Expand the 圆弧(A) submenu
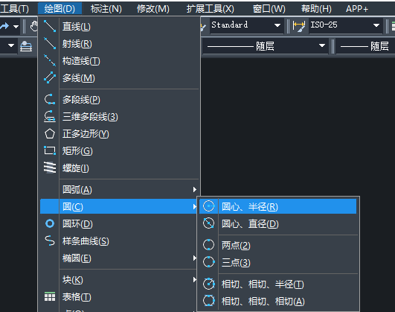Screen dimensions: 395x312 pyautogui.click(x=129, y=189)
